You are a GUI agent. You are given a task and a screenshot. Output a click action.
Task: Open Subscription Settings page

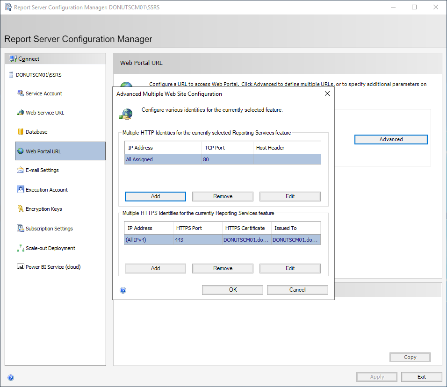[x=49, y=229]
